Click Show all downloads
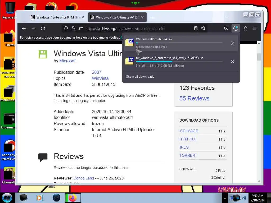Viewport: 271px width, 203px height. pyautogui.click(x=140, y=77)
